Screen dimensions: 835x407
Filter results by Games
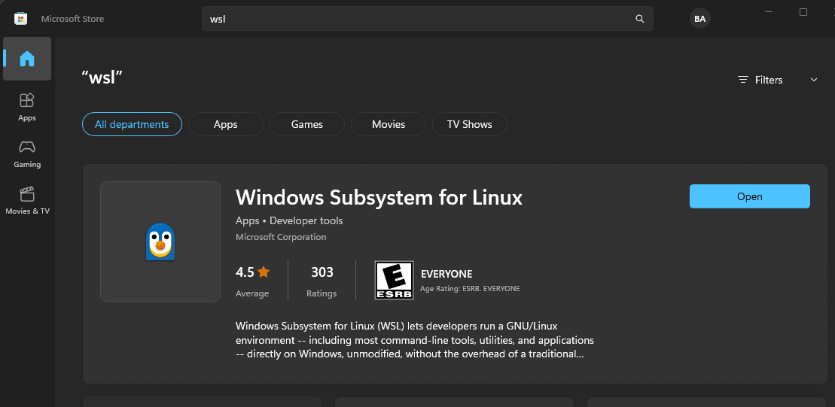click(x=307, y=124)
